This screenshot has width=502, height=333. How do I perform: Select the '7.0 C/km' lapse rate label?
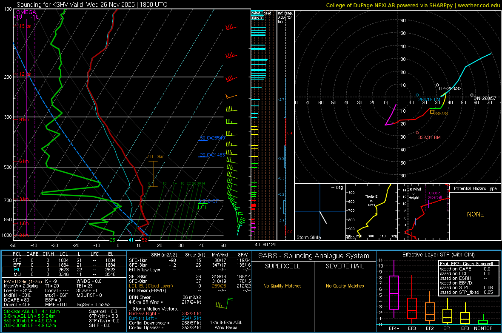[155, 157]
